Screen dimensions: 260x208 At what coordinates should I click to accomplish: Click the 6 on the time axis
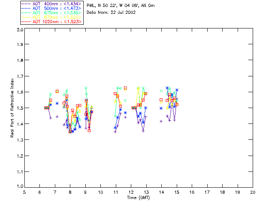(40, 192)
